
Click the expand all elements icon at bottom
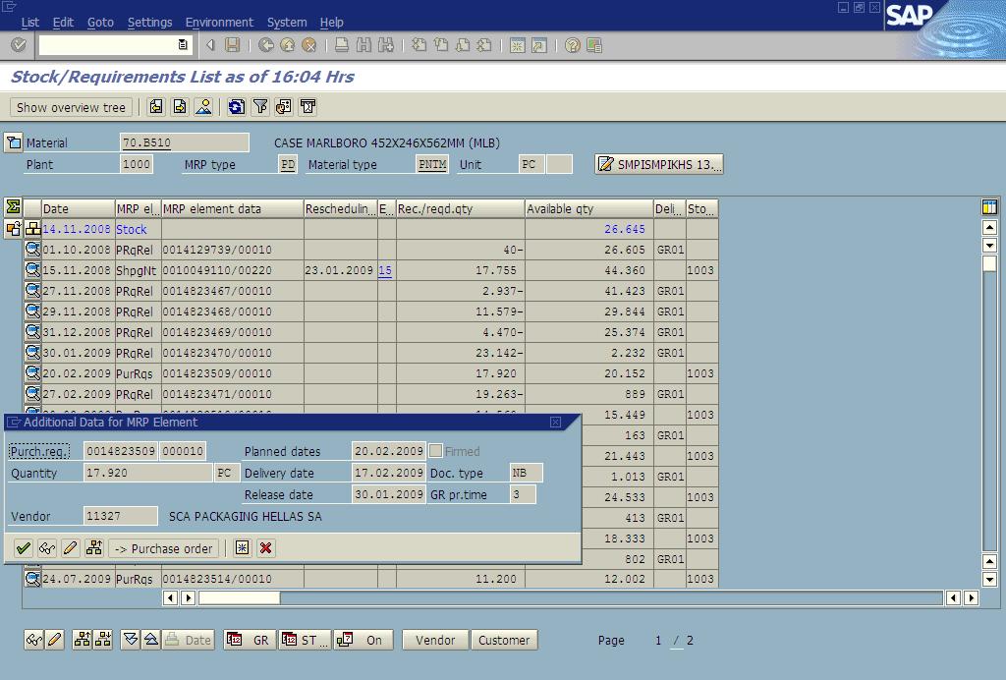[131, 640]
